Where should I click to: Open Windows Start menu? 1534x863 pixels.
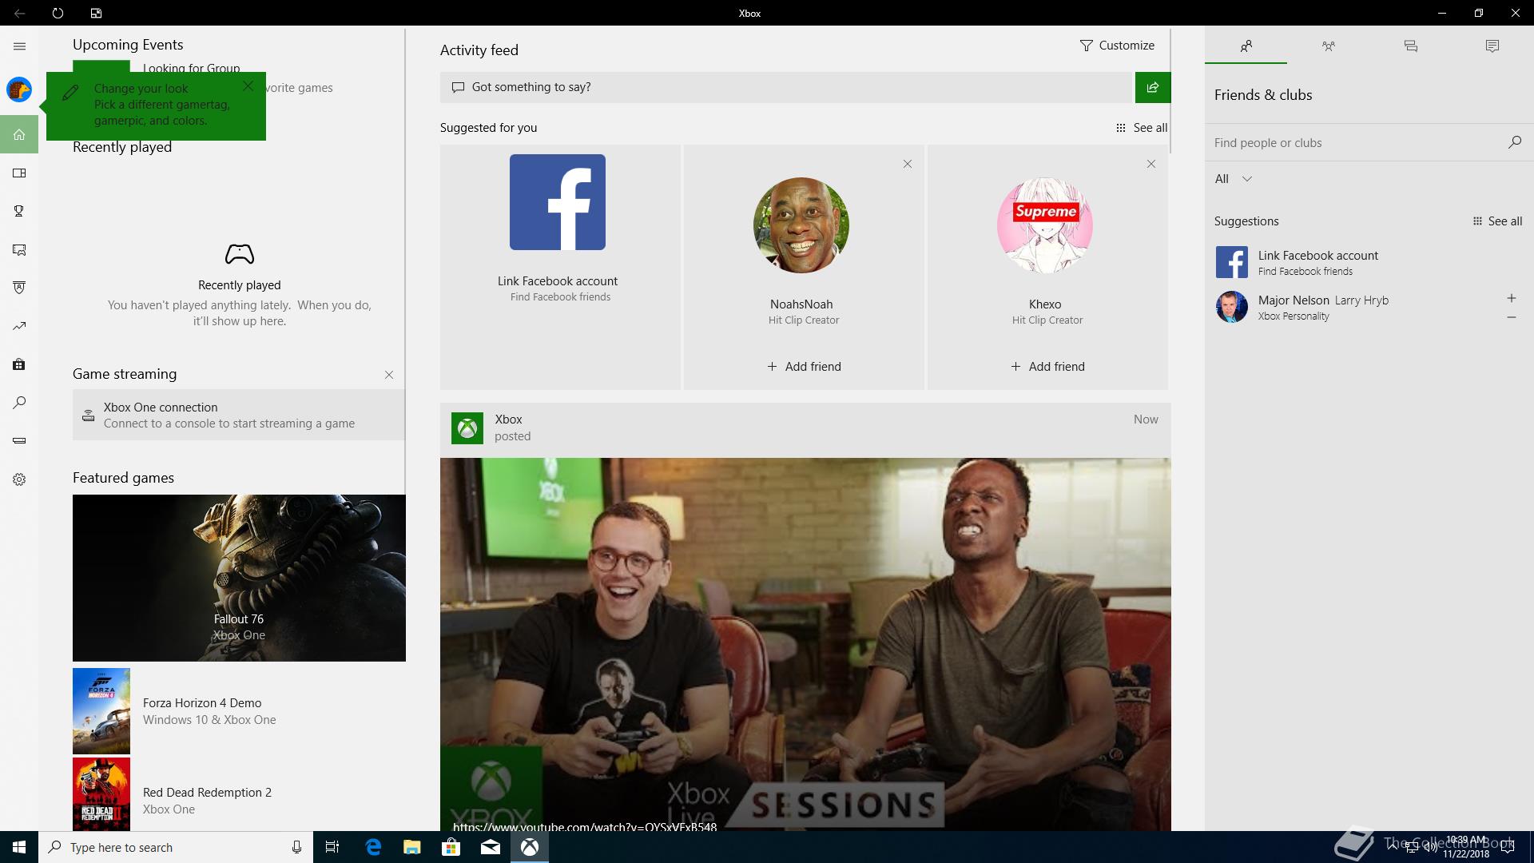(x=19, y=847)
